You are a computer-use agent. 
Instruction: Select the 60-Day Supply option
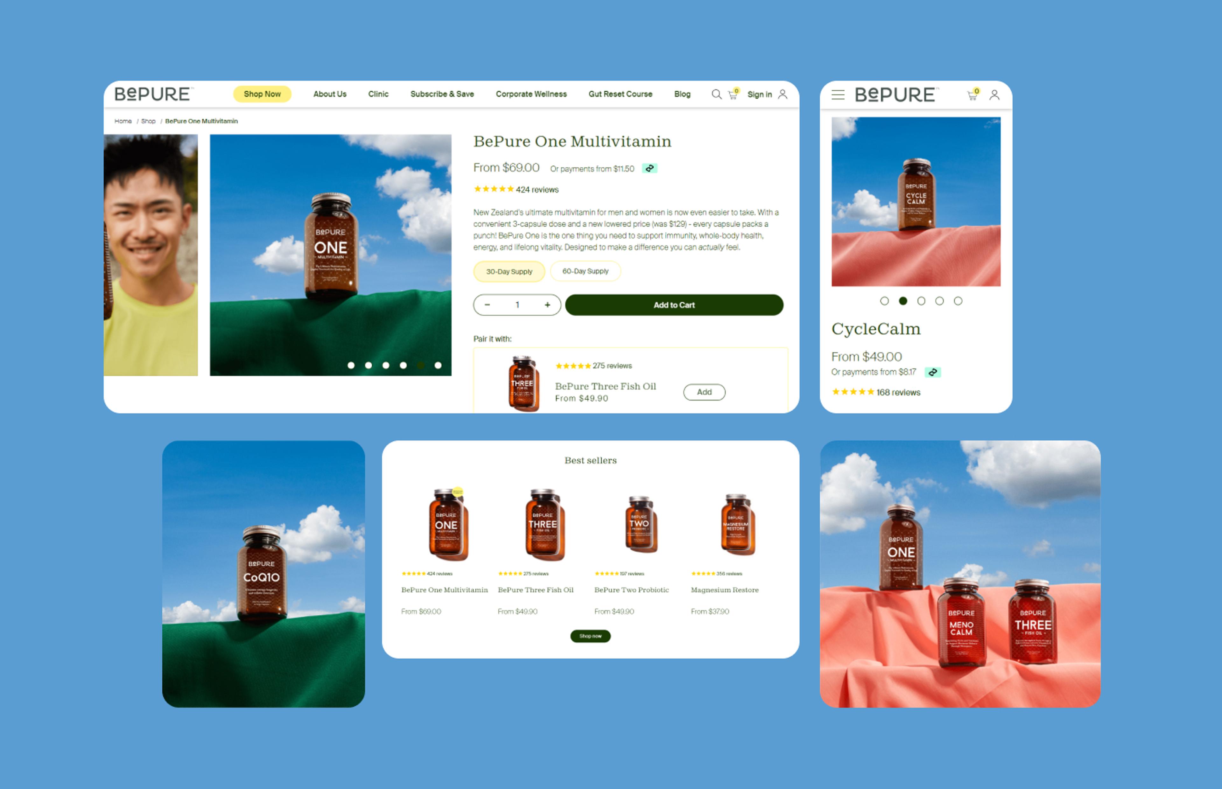585,271
